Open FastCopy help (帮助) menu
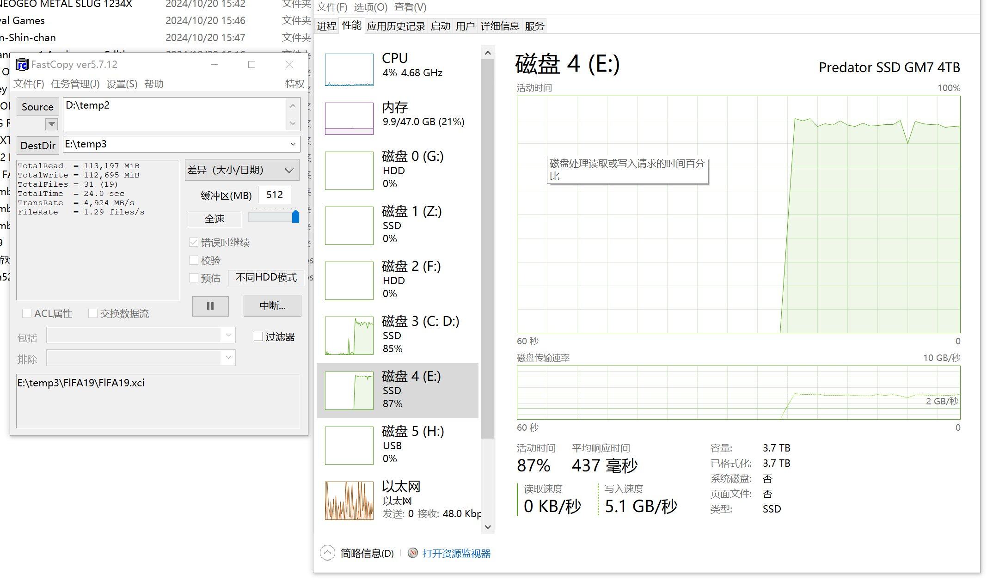This screenshot has height=580, width=987. [154, 84]
